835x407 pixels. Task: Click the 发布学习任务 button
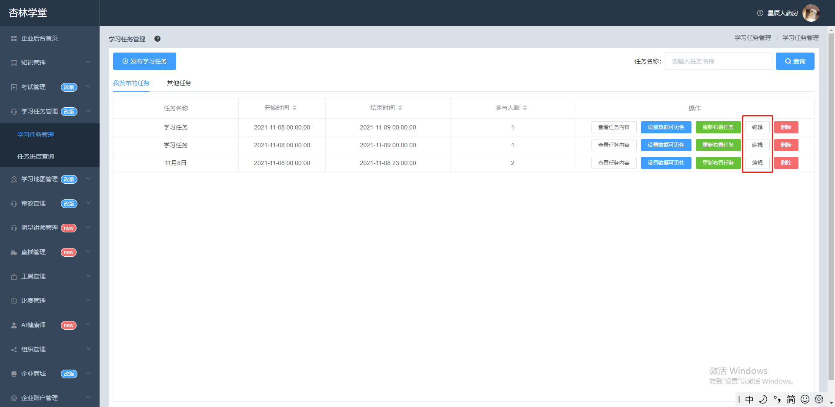pyautogui.click(x=144, y=61)
